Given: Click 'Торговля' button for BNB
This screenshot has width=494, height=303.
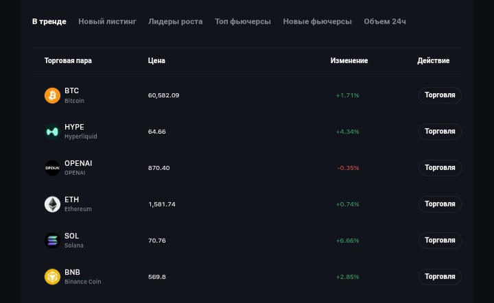Looking at the screenshot, I should click(440, 276).
